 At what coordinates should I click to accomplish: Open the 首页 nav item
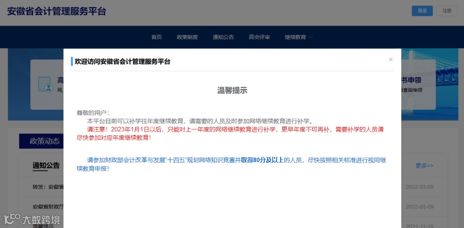pyautogui.click(x=156, y=37)
